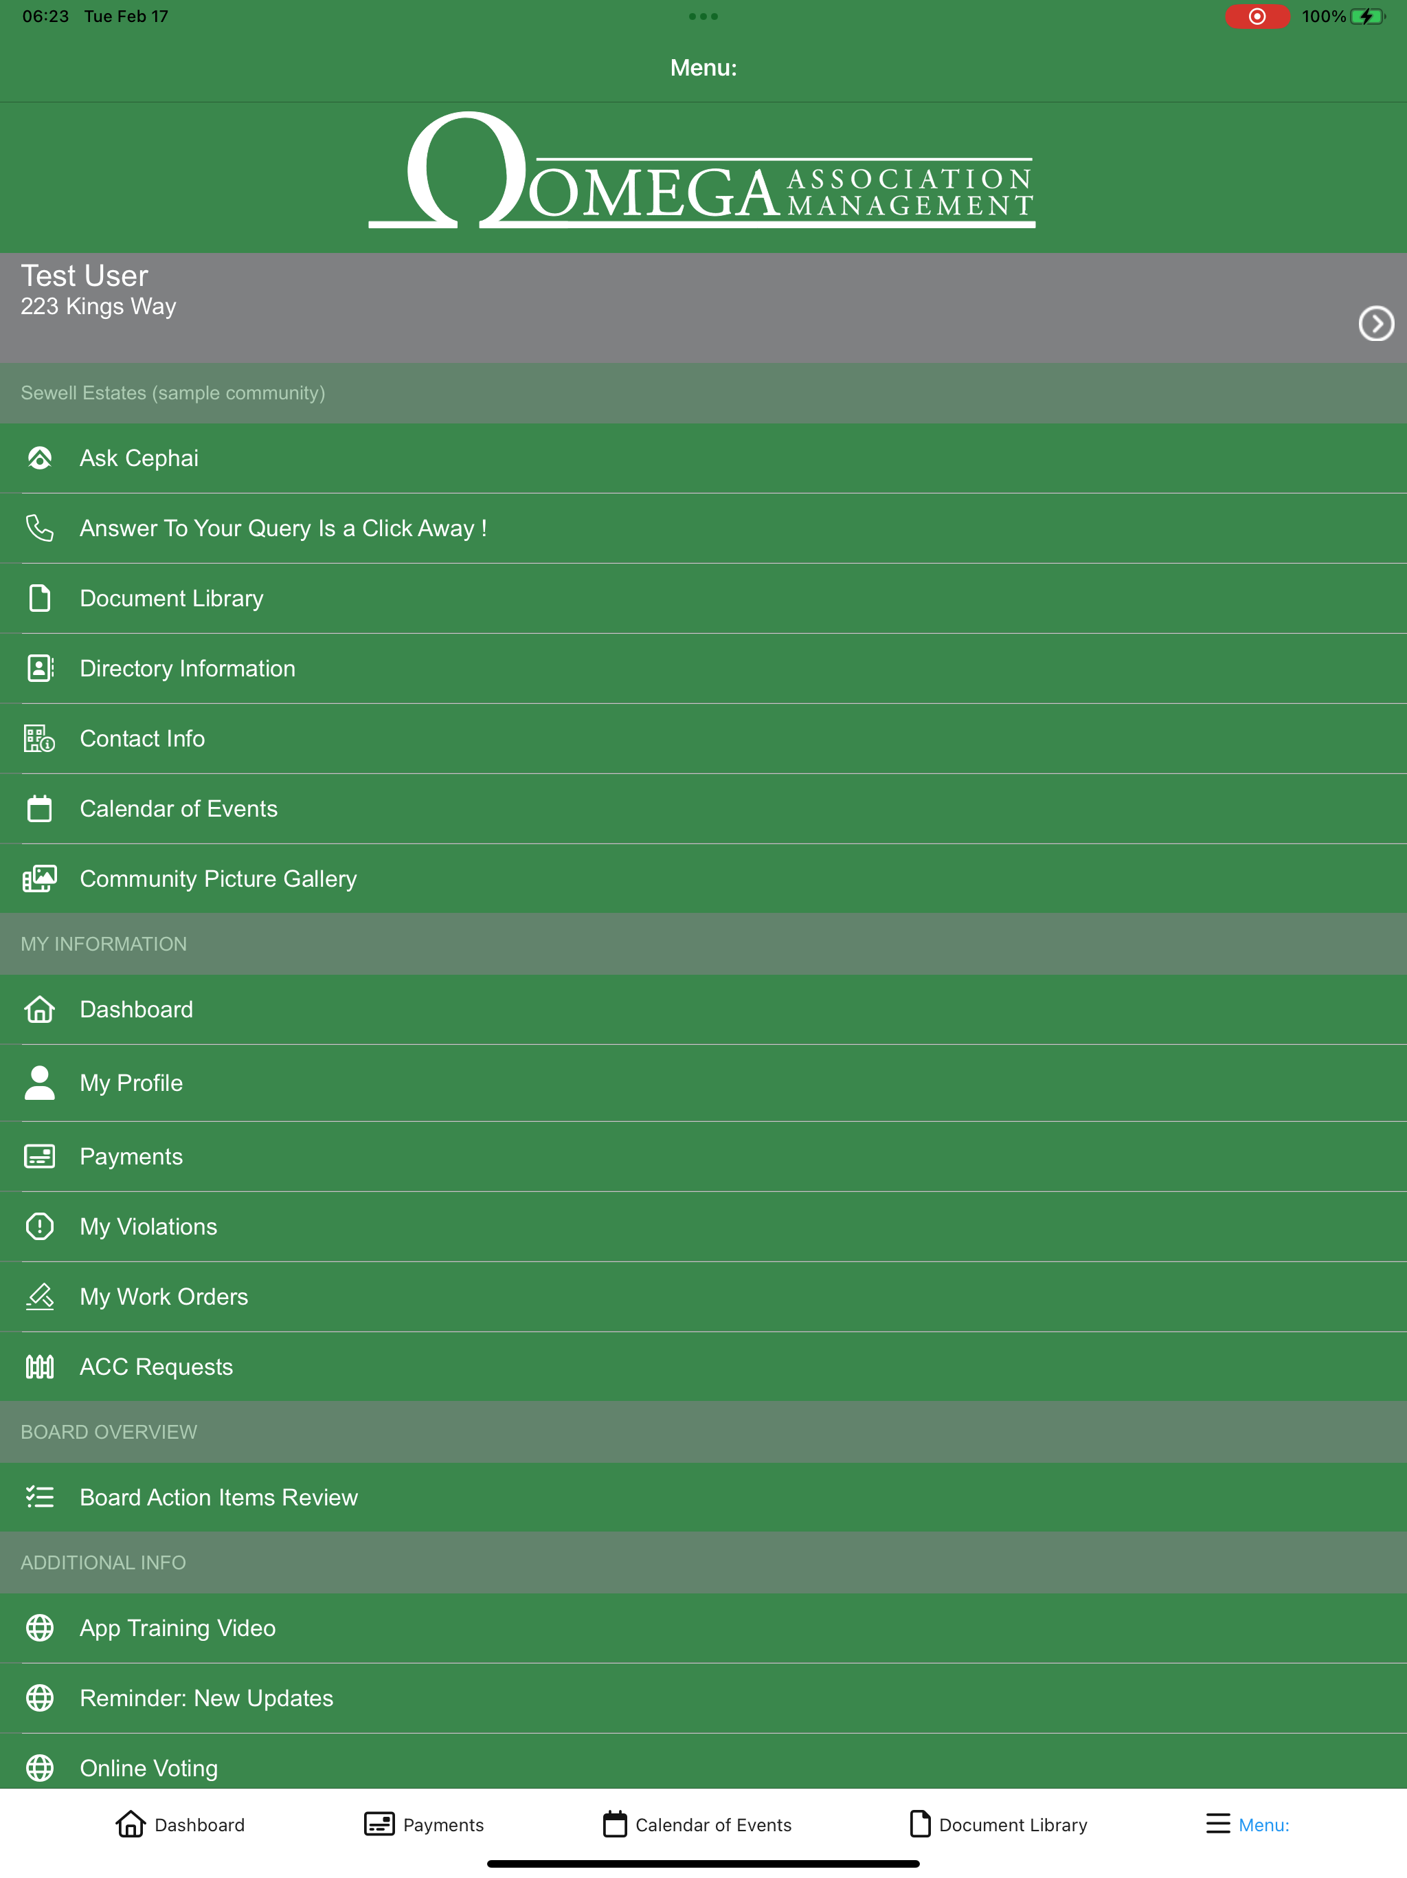Tap the Contact Info building icon

click(x=40, y=739)
